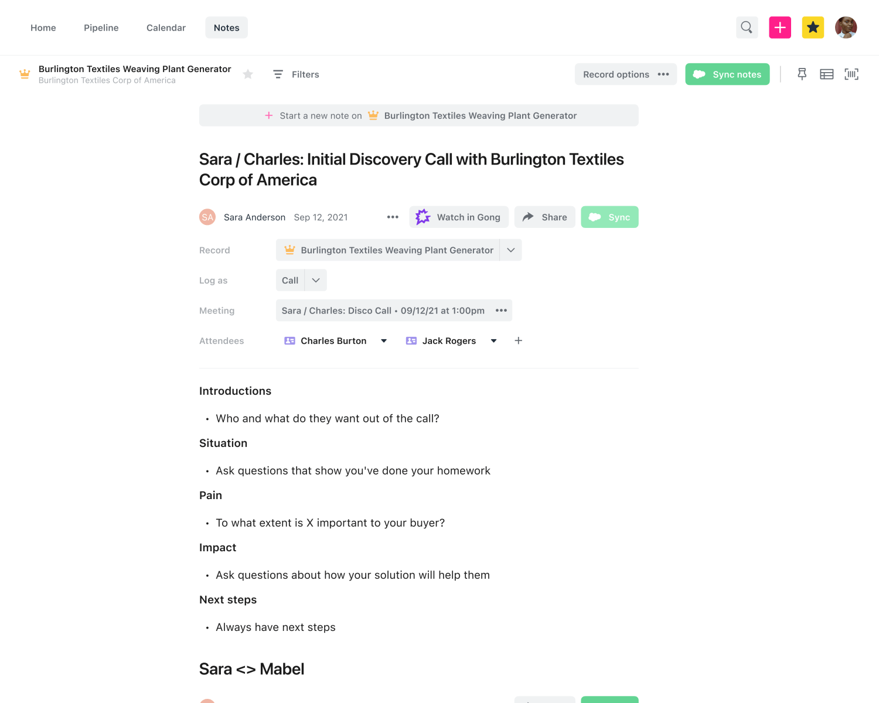879x703 pixels.
Task: Toggle favorite star beside record title
Action: [x=248, y=74]
